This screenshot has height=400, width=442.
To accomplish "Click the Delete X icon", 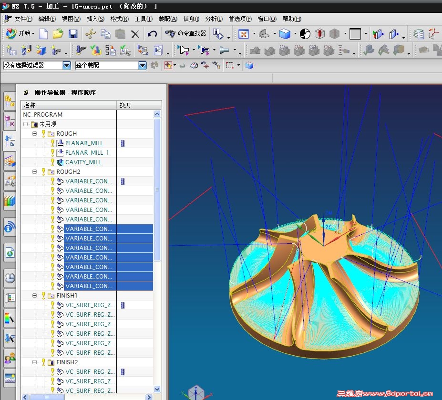I will [x=135, y=34].
